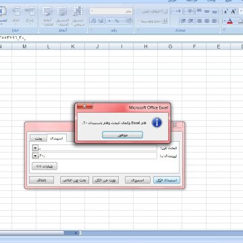Focus the Replace with input field

(x=97, y=155)
